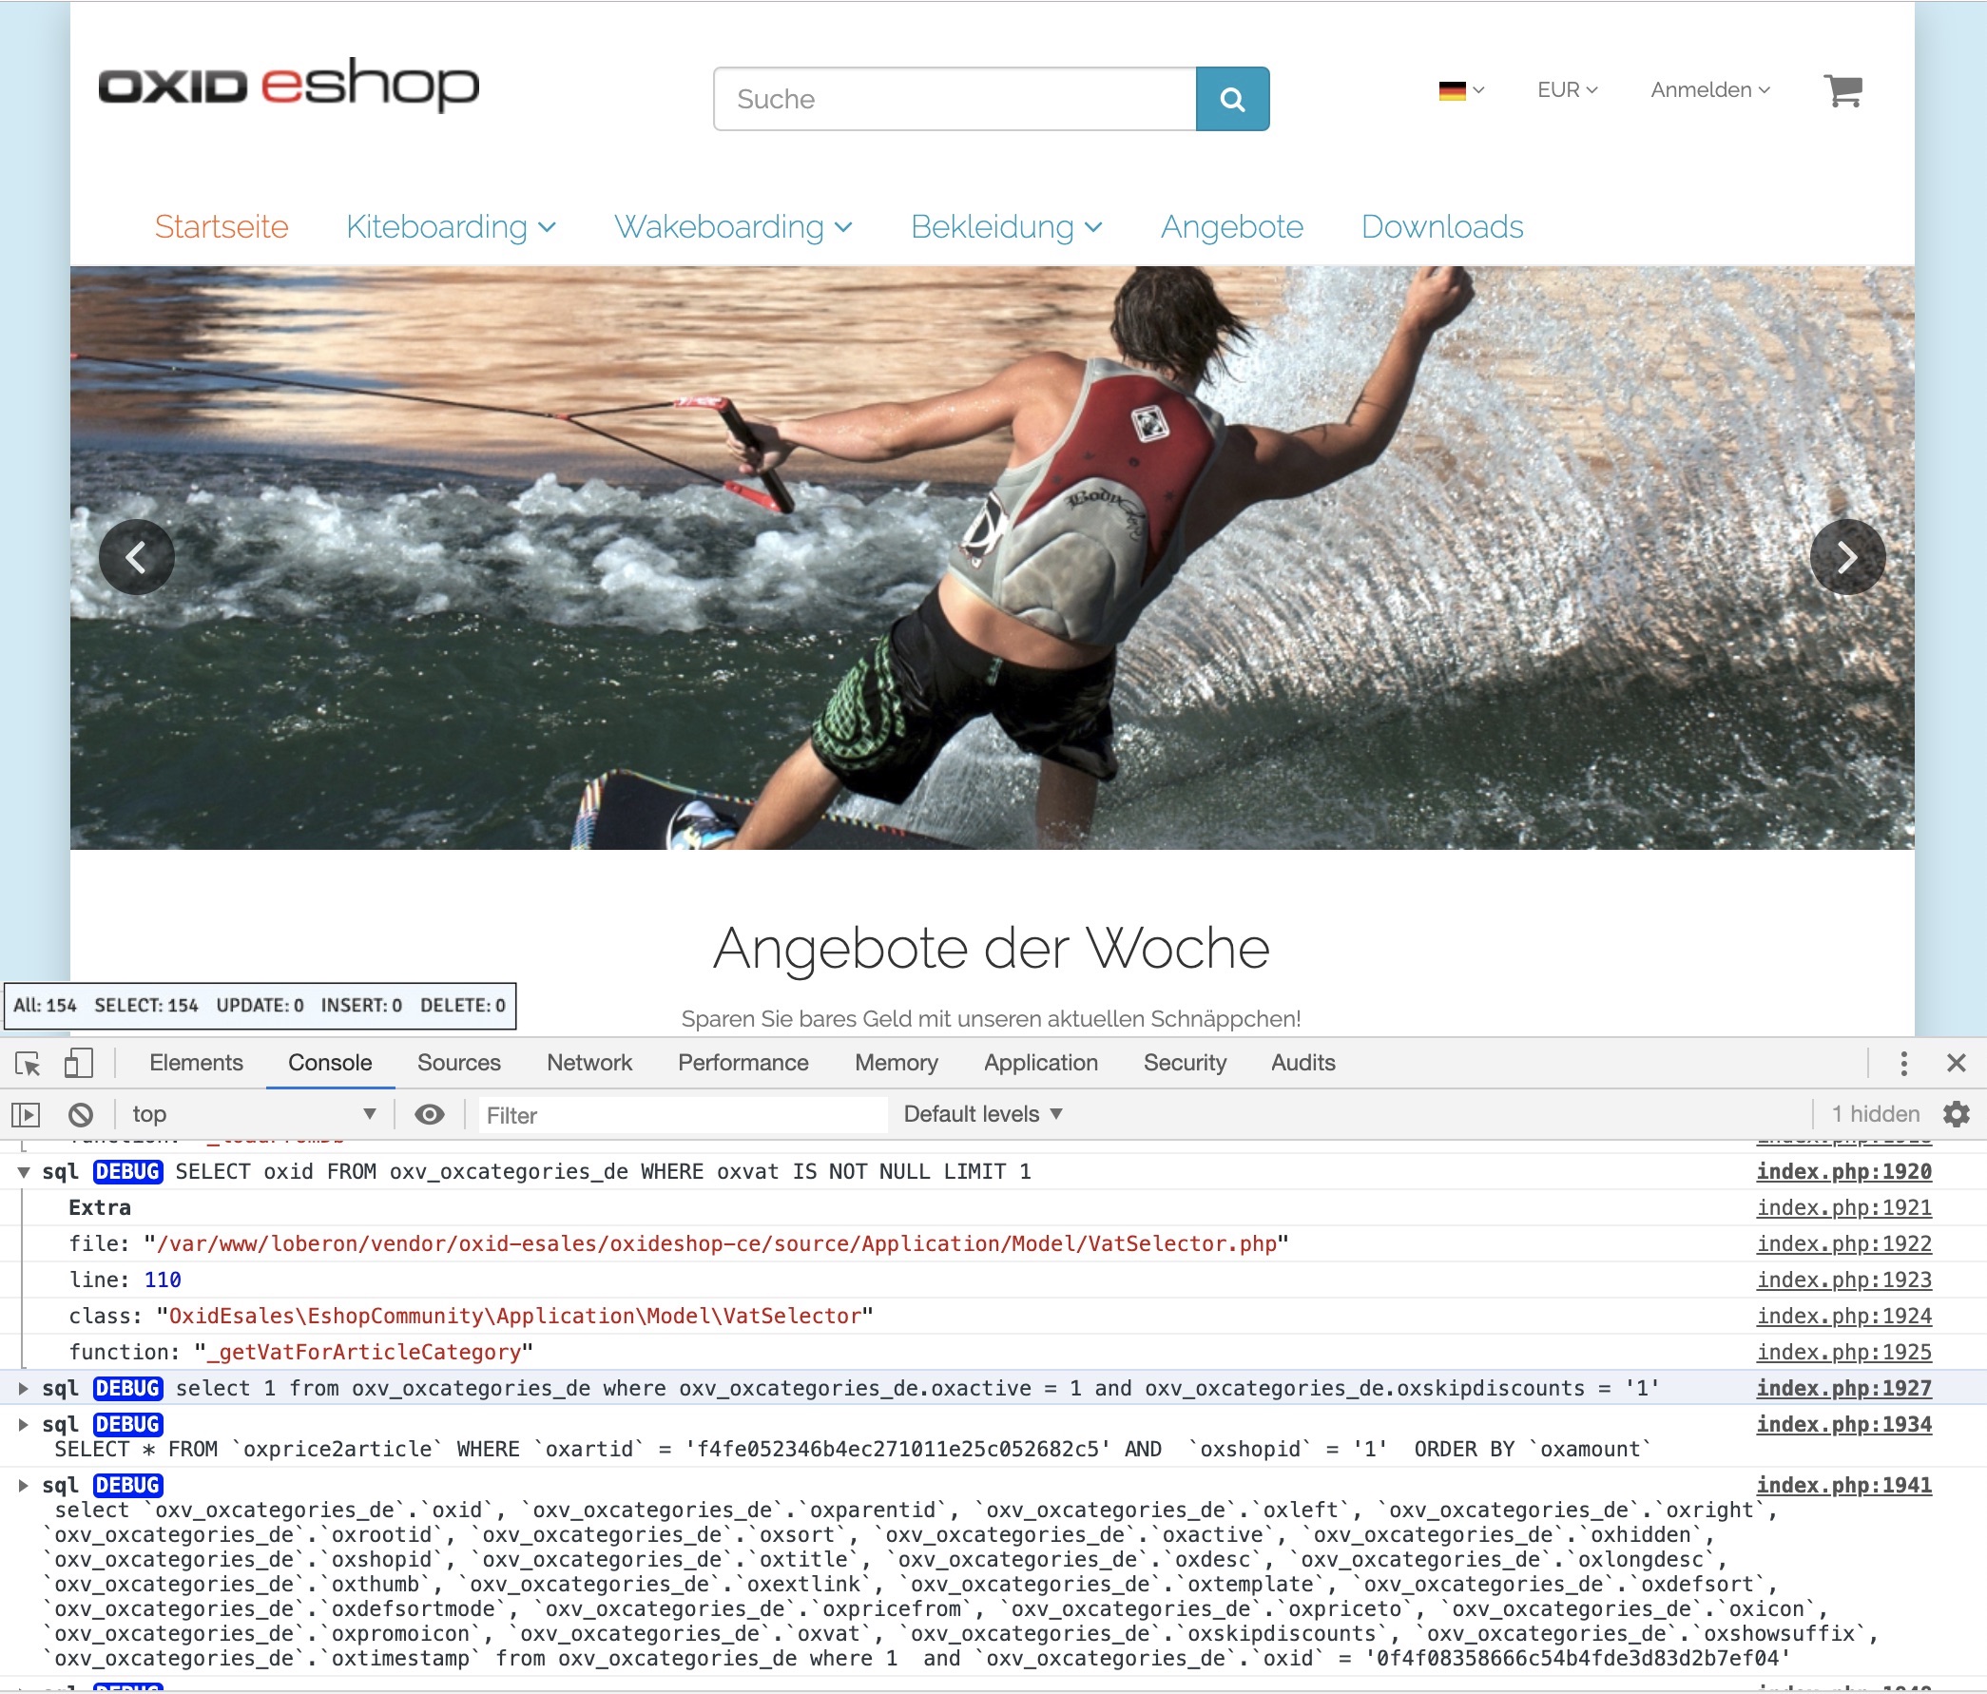Click the previous slide arrow on banner
The image size is (1987, 1694).
pyautogui.click(x=136, y=557)
